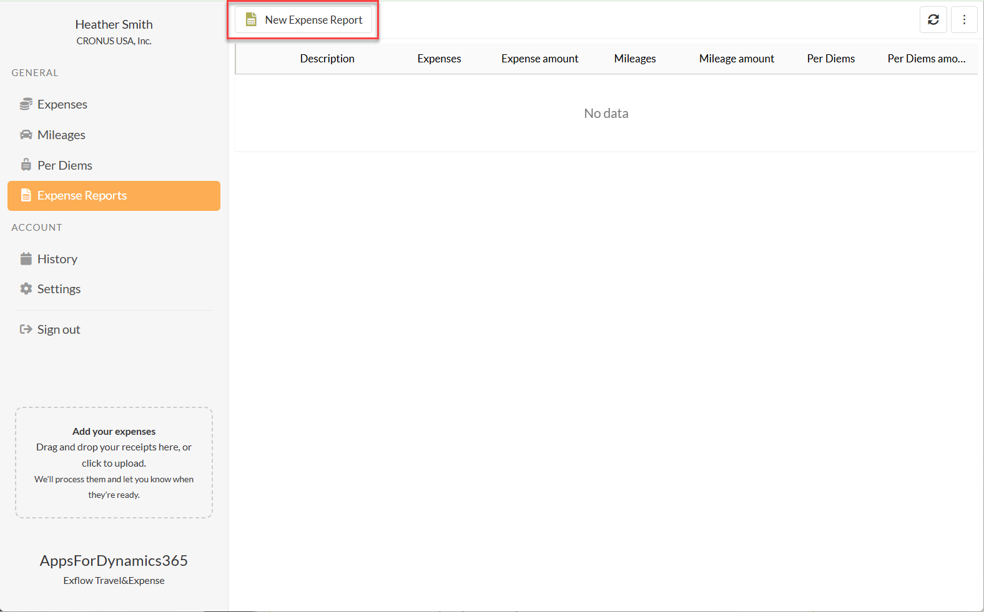Click the Per Diems column header

830,59
